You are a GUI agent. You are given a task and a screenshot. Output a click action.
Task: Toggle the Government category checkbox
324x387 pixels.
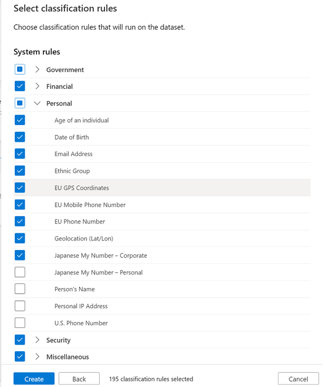(x=20, y=69)
